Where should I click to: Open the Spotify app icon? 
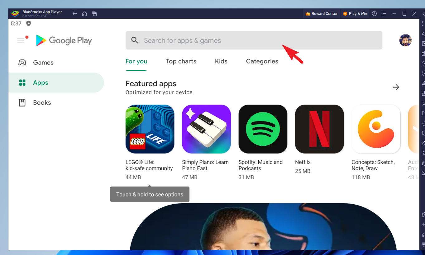263,129
